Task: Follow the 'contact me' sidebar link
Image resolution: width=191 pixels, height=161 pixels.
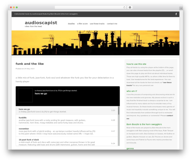Action: coord(150,117)
